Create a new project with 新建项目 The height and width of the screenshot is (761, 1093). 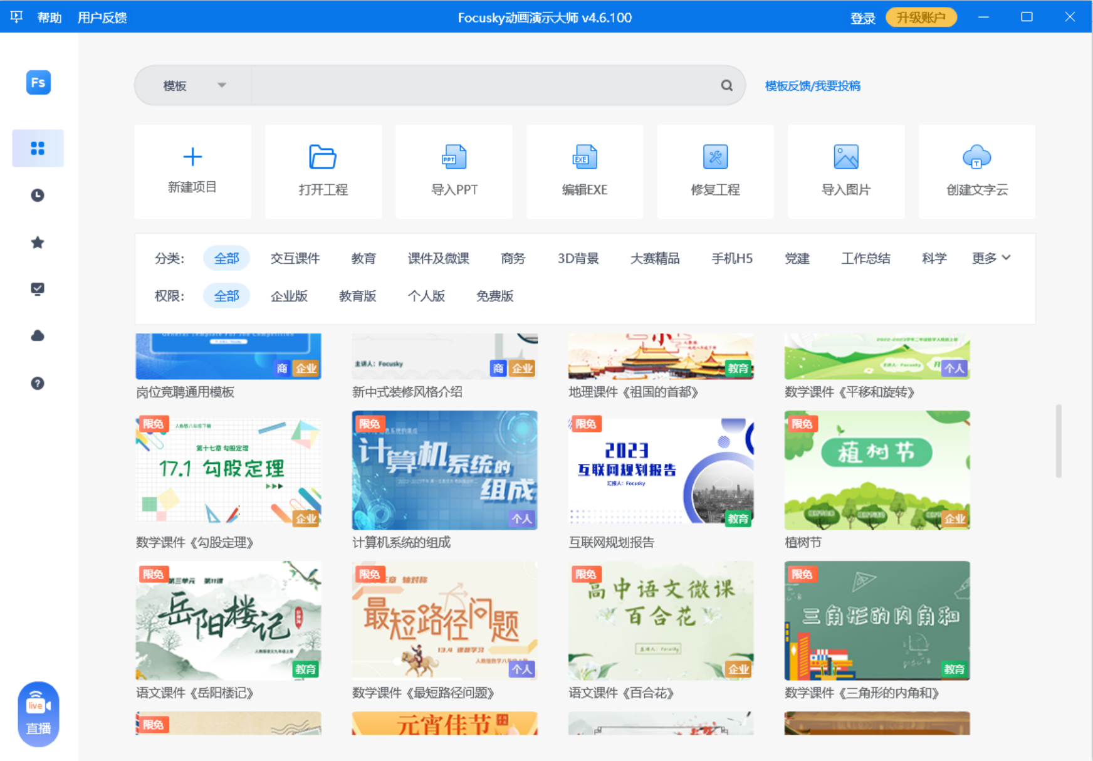192,171
